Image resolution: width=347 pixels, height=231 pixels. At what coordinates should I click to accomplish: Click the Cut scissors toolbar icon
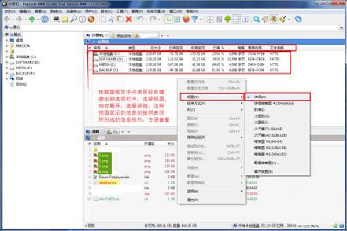(x=111, y=19)
